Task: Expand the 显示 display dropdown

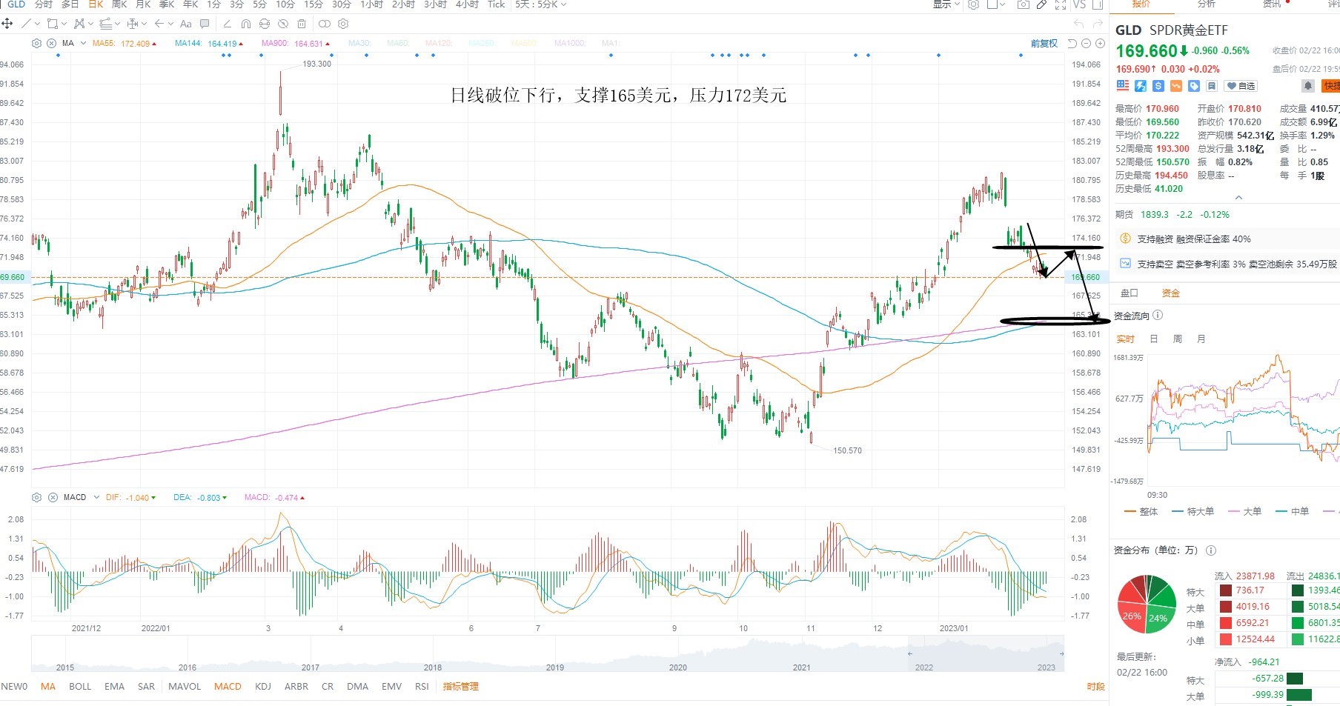Action: [x=946, y=4]
